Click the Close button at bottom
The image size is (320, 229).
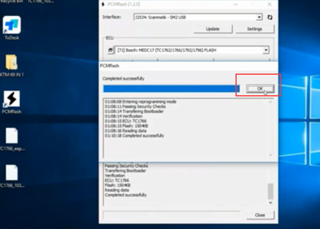click(x=260, y=215)
